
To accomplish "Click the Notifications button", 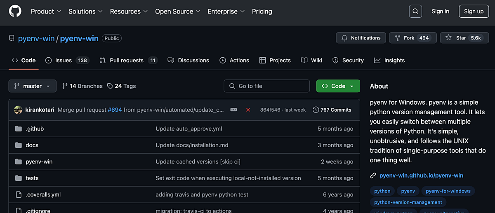I will click(361, 38).
